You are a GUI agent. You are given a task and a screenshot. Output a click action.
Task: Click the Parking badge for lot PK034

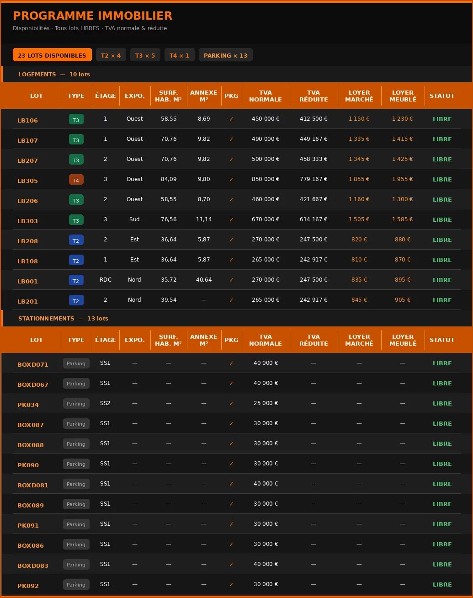pos(76,404)
